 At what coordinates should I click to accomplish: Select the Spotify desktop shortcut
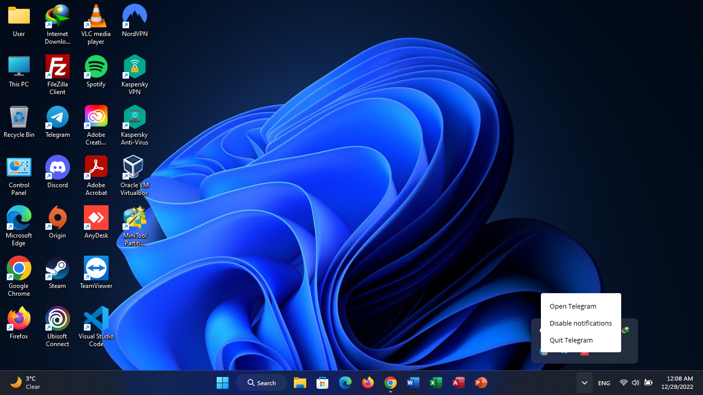tap(96, 71)
